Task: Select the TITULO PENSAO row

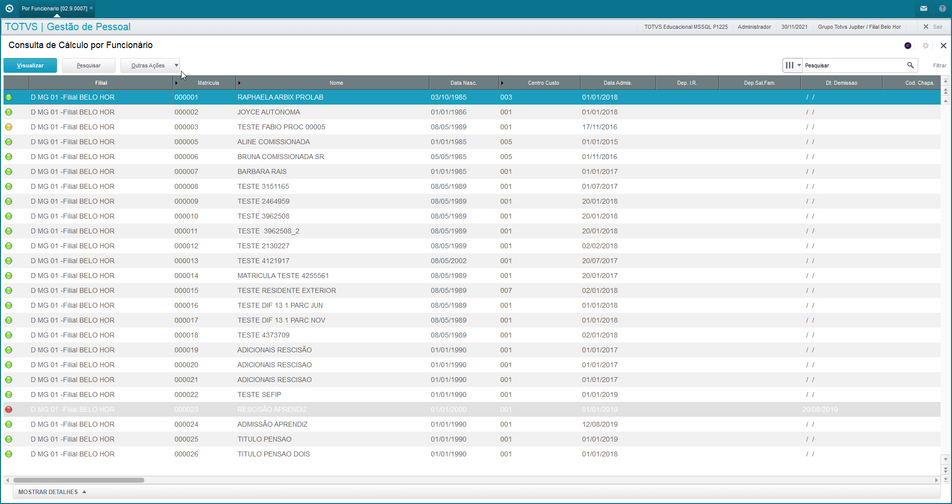Action: [472, 439]
